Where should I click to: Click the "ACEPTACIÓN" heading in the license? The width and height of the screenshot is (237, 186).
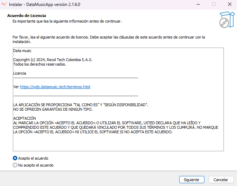point(25,118)
